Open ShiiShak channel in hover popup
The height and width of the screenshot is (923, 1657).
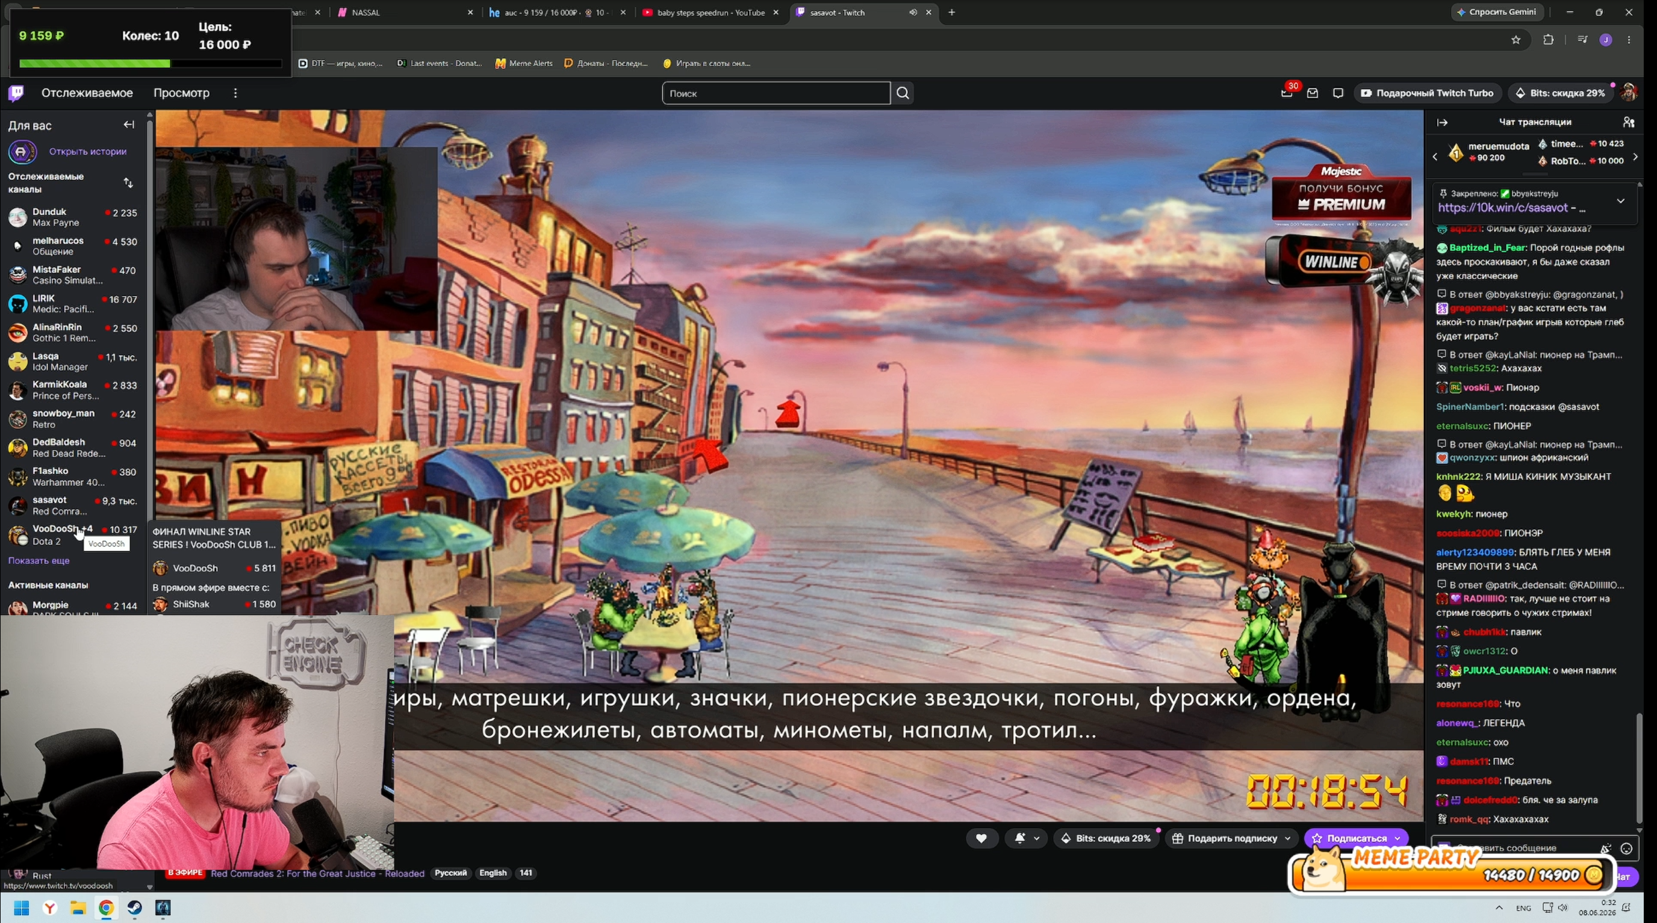pos(215,604)
